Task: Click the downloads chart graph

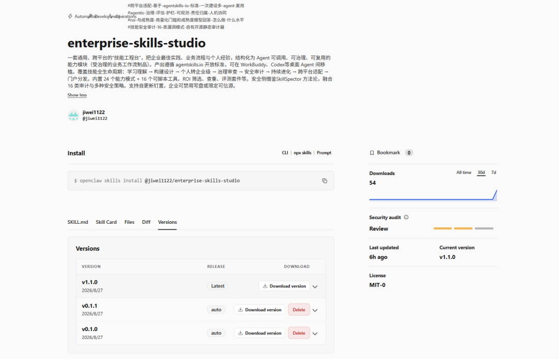Action: point(433,195)
